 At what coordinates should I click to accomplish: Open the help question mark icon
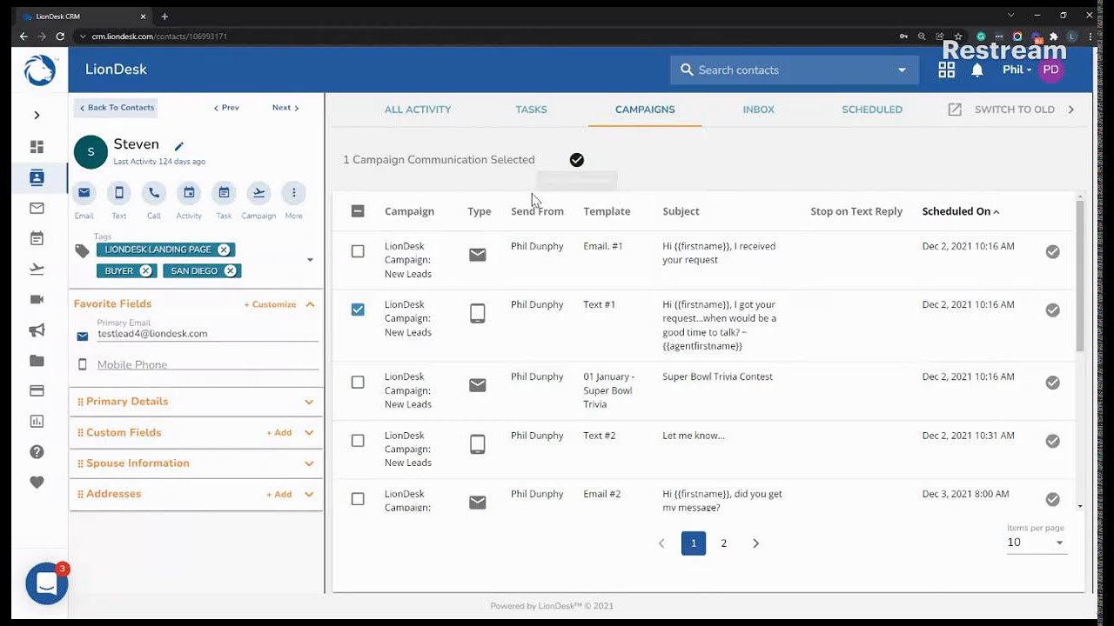37,452
